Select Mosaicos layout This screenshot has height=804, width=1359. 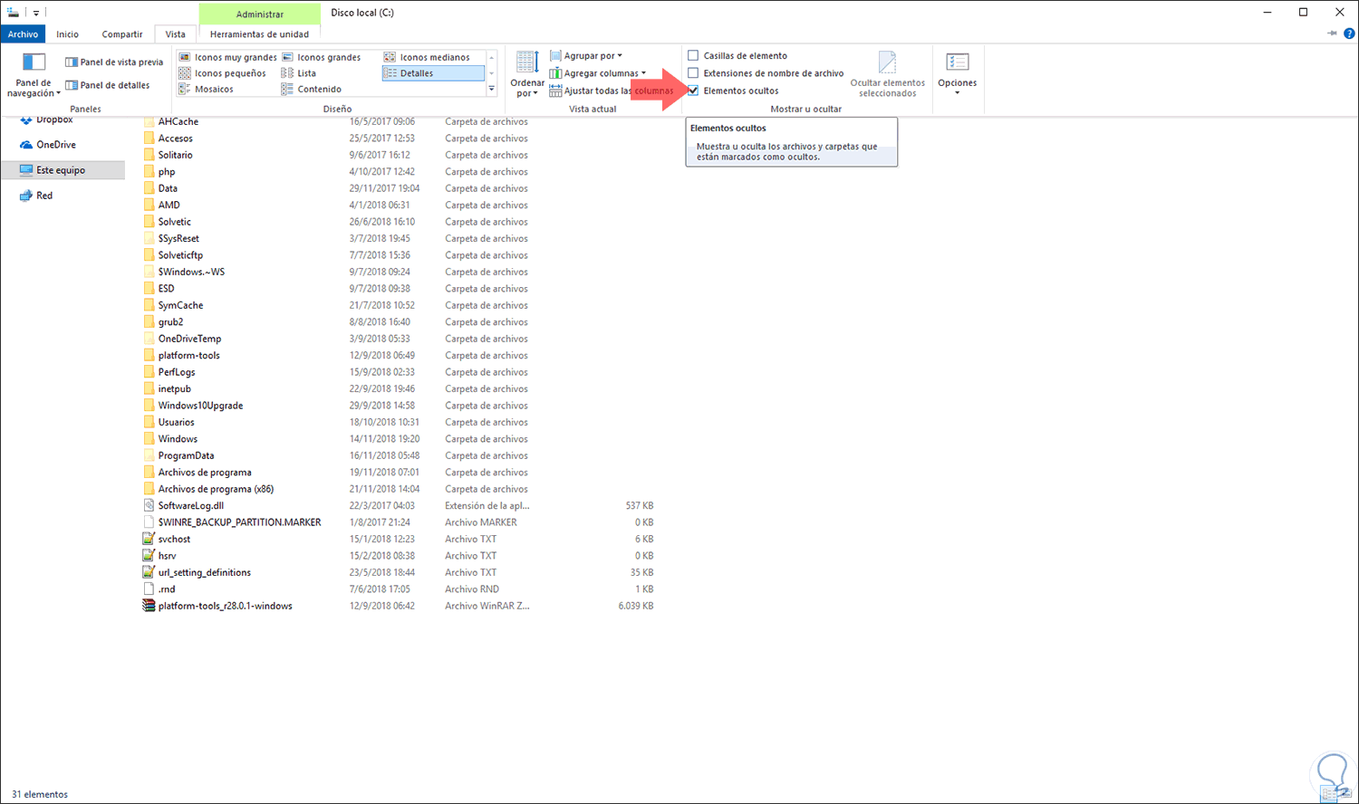(x=206, y=90)
